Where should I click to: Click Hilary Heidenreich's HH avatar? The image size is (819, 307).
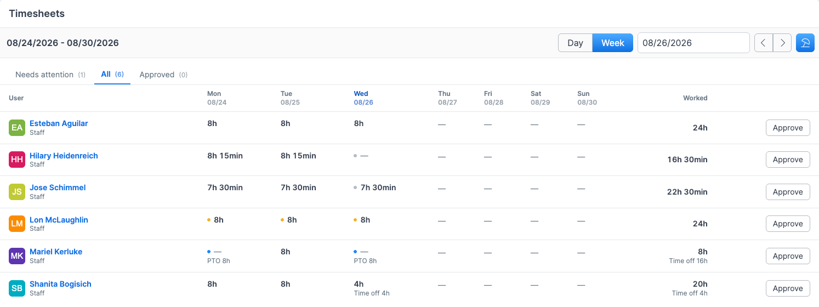coord(17,160)
